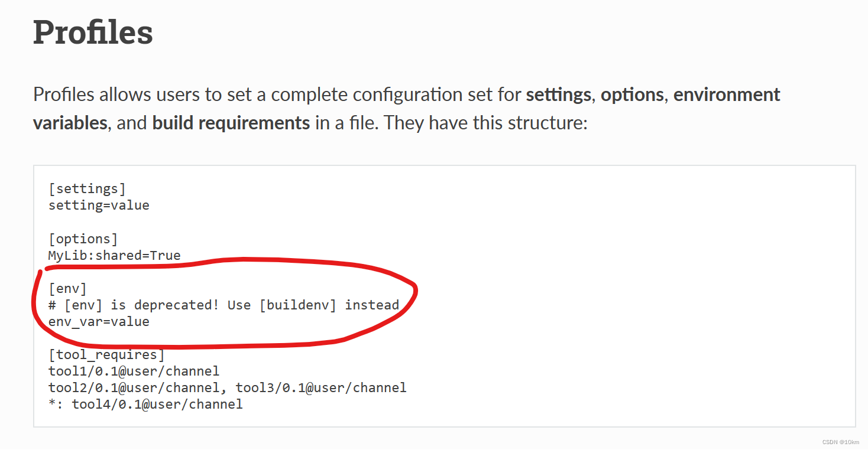Click the [env] section header line
This screenshot has width=868, height=450.
[x=67, y=289]
